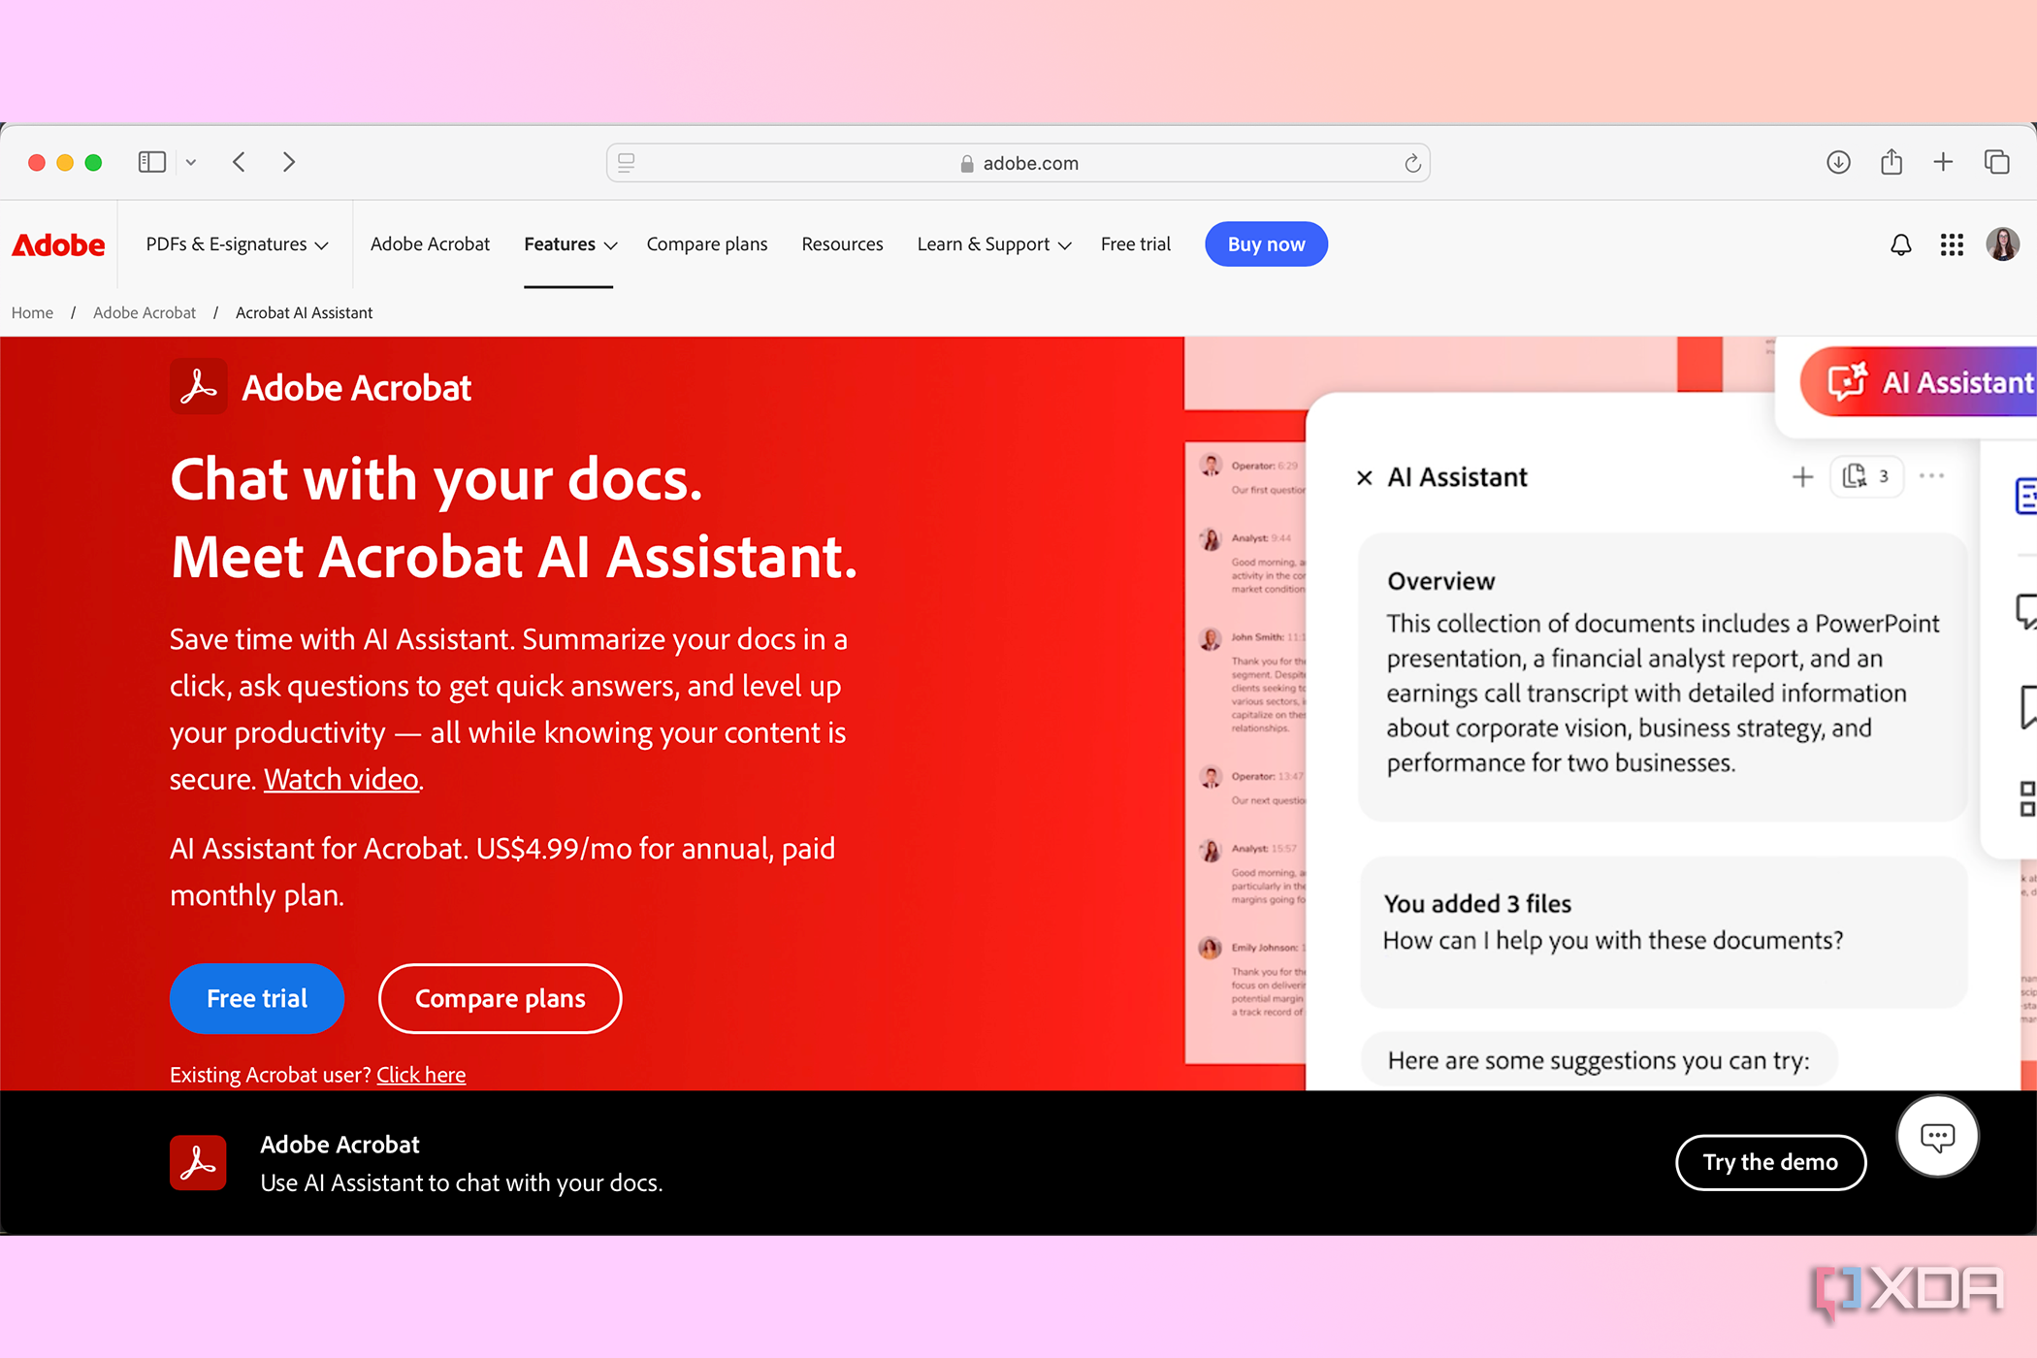
Task: Click the Try the demo button
Action: (1770, 1162)
